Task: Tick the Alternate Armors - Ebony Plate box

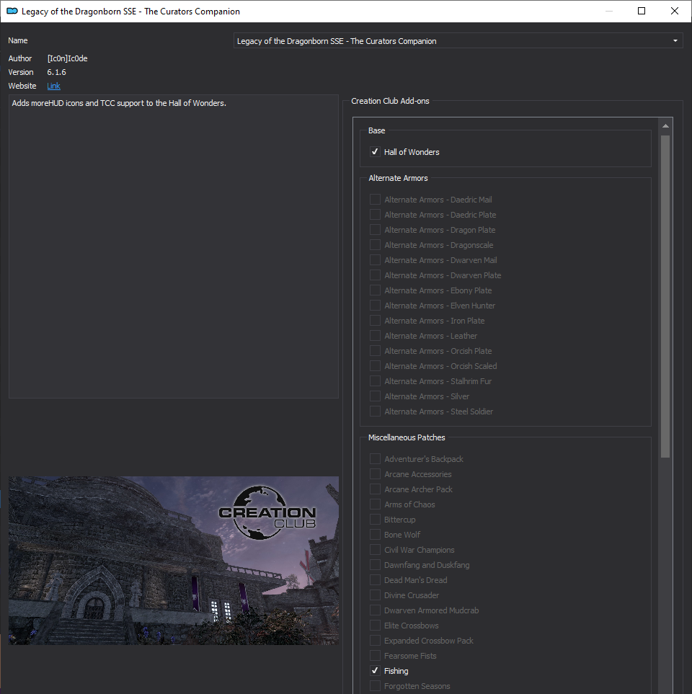Action: [x=375, y=290]
